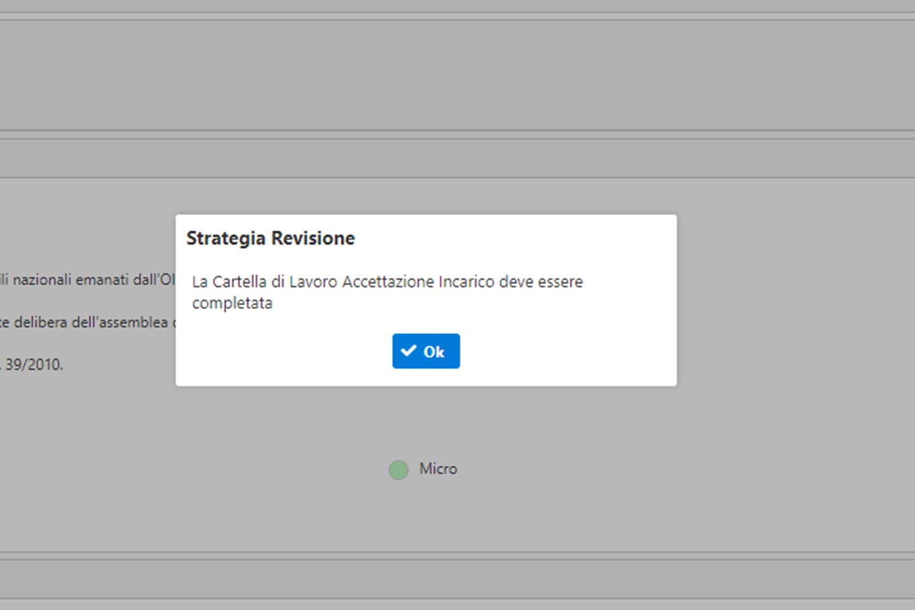This screenshot has width=915, height=610.
Task: Click the background text delibera dell'assemblea
Action: (x=90, y=322)
